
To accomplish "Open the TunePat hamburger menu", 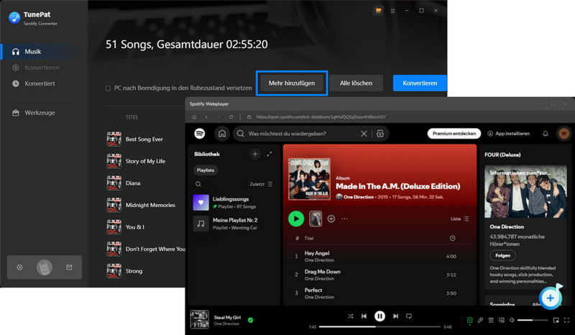I will (392, 11).
